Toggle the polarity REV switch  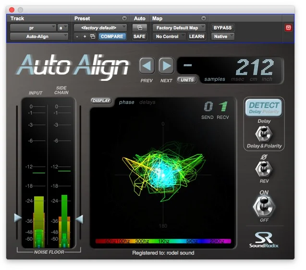(x=264, y=169)
